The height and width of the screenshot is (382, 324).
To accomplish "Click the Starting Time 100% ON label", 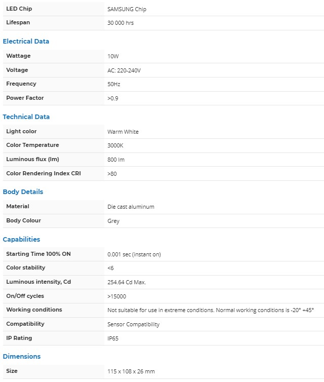I will click(x=38, y=254).
